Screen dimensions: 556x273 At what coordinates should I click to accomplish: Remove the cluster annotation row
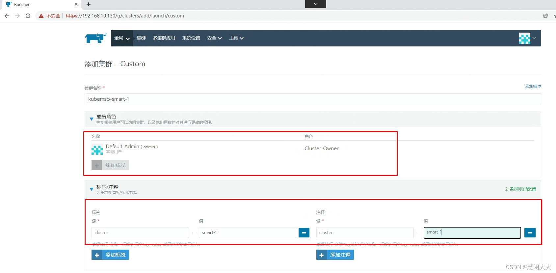[x=530, y=233]
